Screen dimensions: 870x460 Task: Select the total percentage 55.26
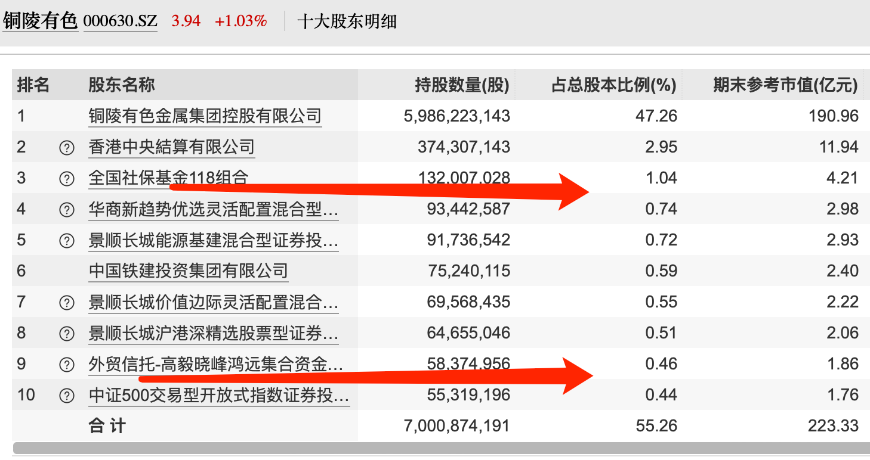coord(656,425)
